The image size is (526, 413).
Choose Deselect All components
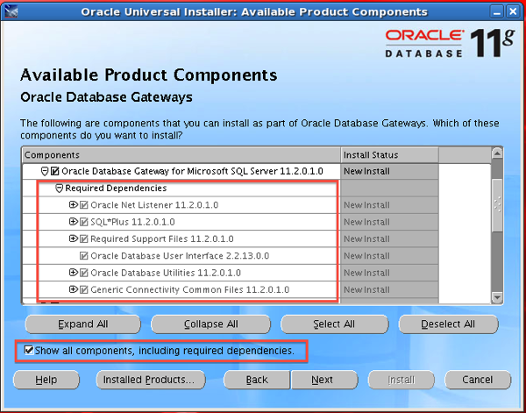point(448,324)
